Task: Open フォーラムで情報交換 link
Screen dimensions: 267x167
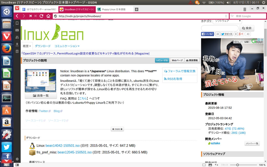Action: tap(180, 71)
